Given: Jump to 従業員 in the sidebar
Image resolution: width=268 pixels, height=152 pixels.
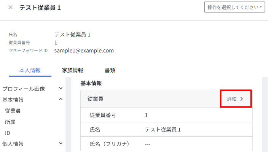Looking at the screenshot, I should (x=13, y=111).
